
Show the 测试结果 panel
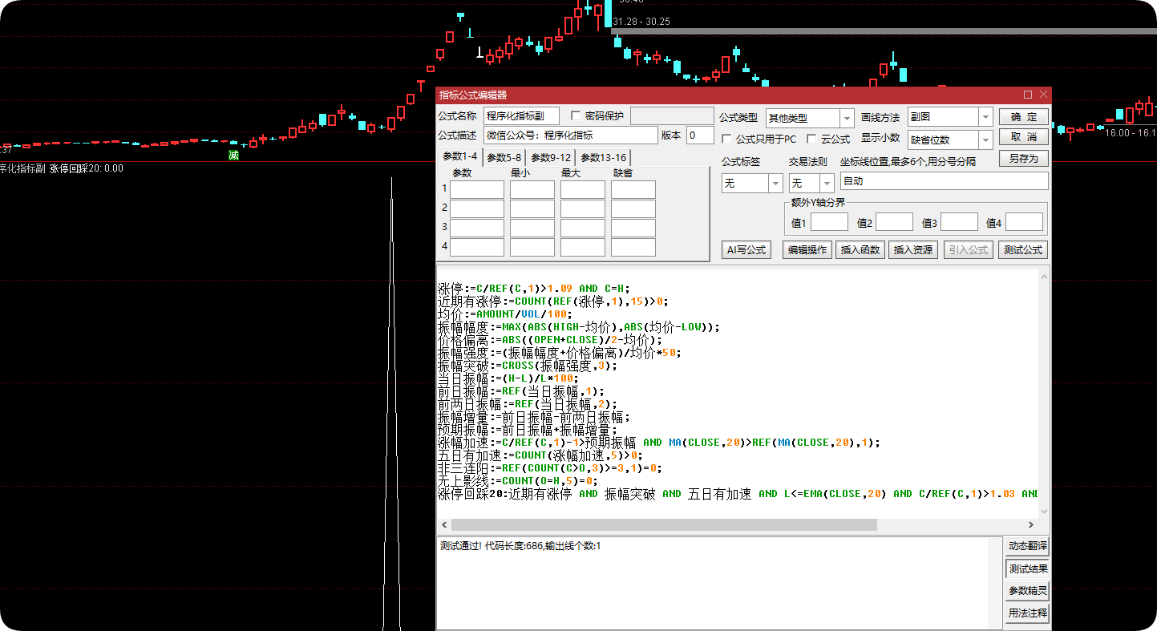[1027, 568]
